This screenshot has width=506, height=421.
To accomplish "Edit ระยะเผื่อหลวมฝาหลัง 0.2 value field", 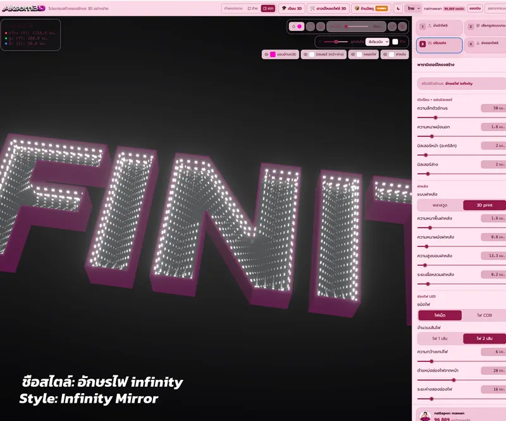I will (493, 275).
